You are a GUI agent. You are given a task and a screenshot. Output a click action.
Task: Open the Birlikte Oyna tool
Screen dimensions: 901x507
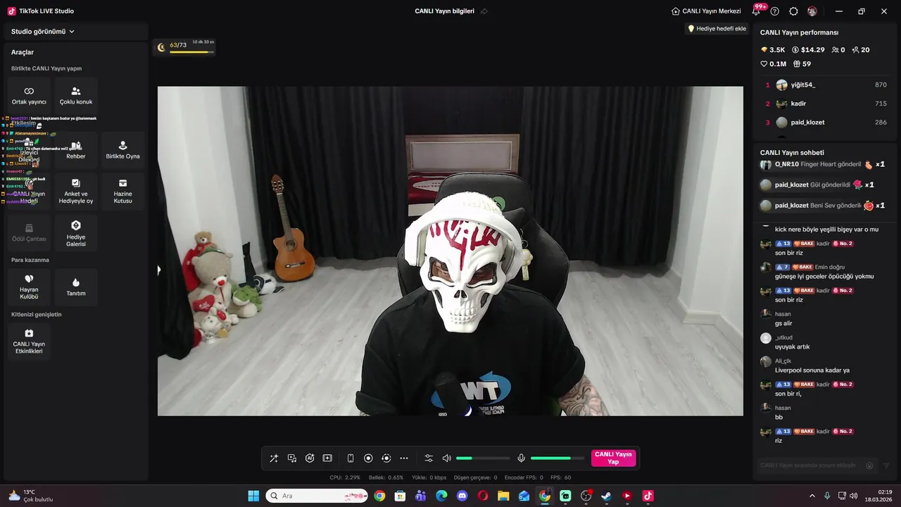point(123,149)
